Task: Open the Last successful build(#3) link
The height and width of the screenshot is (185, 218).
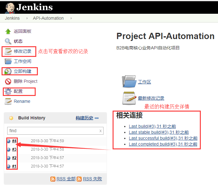Action: click(x=163, y=138)
